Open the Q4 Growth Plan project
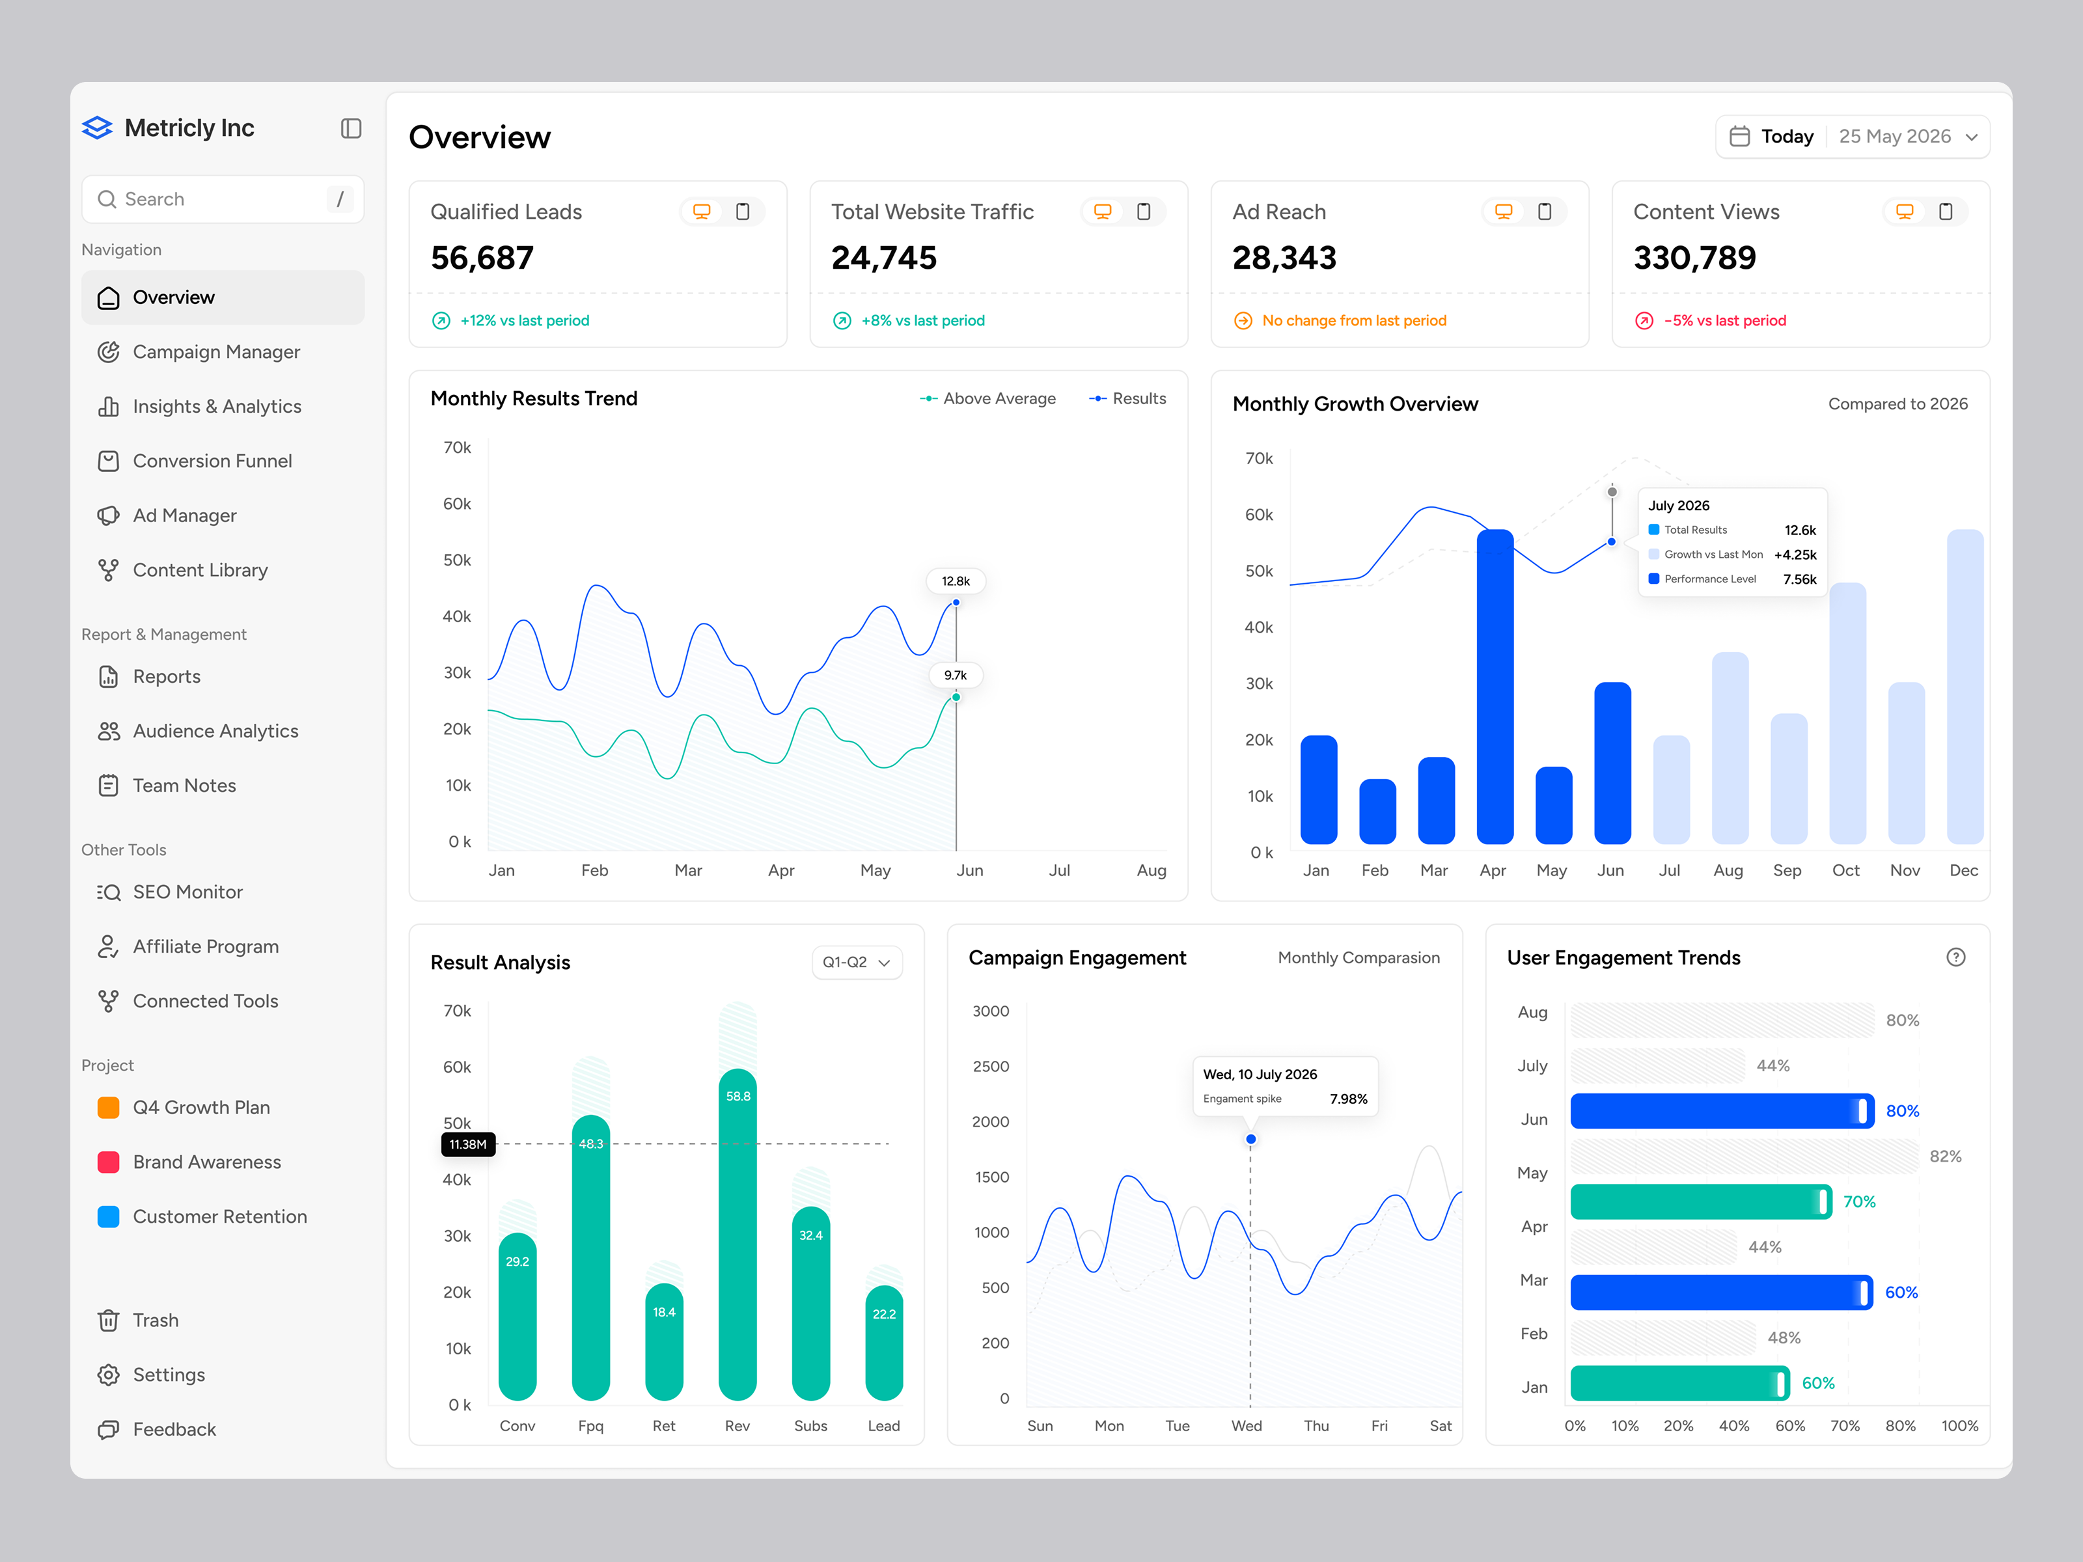Screen dimensions: 2083x1562 click(222, 1108)
